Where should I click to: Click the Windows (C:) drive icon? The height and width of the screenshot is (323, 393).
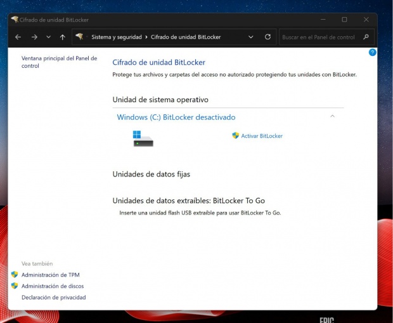coord(143,138)
